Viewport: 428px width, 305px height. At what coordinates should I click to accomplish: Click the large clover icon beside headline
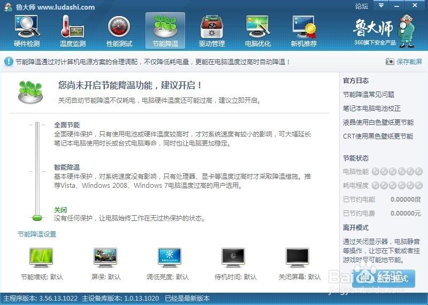[30, 91]
